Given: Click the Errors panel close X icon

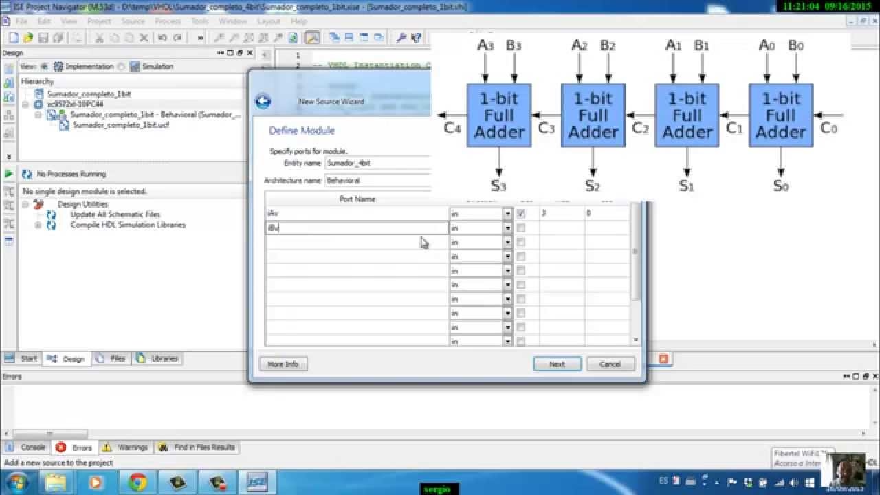Looking at the screenshot, I should [x=874, y=376].
